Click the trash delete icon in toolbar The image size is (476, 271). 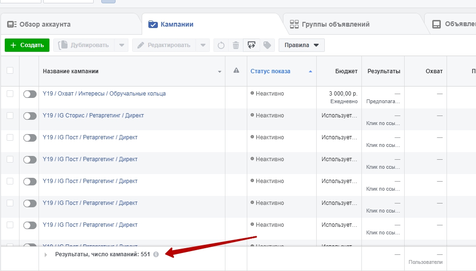(236, 45)
